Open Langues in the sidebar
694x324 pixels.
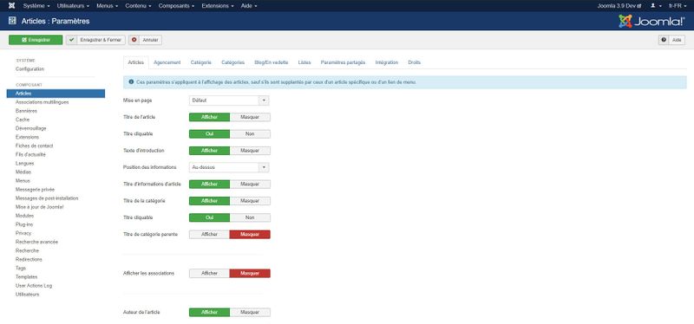click(x=24, y=163)
